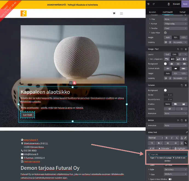Switch to the BLOCKS tab
Image resolution: width=189 pixels, height=181 pixels.
click(x=152, y=12)
